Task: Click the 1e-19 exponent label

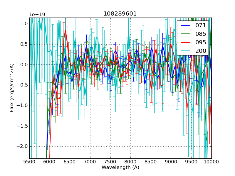Action: [37, 15]
